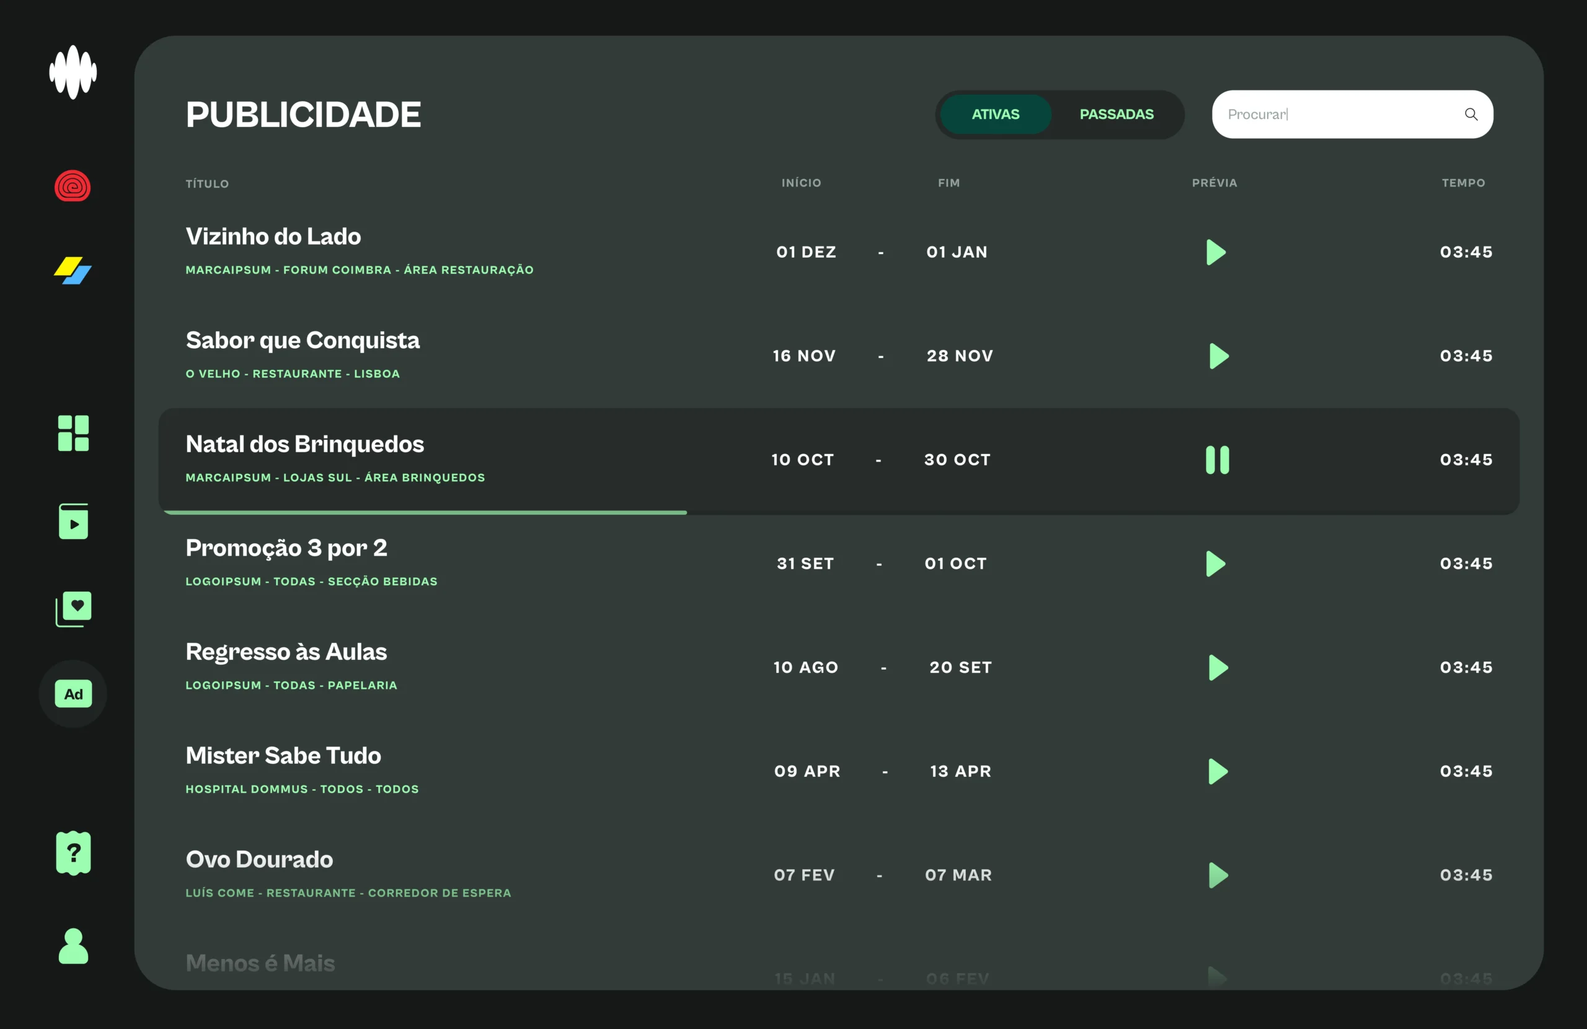
Task: Play preview of Sabor que Conquista
Action: [x=1218, y=356]
